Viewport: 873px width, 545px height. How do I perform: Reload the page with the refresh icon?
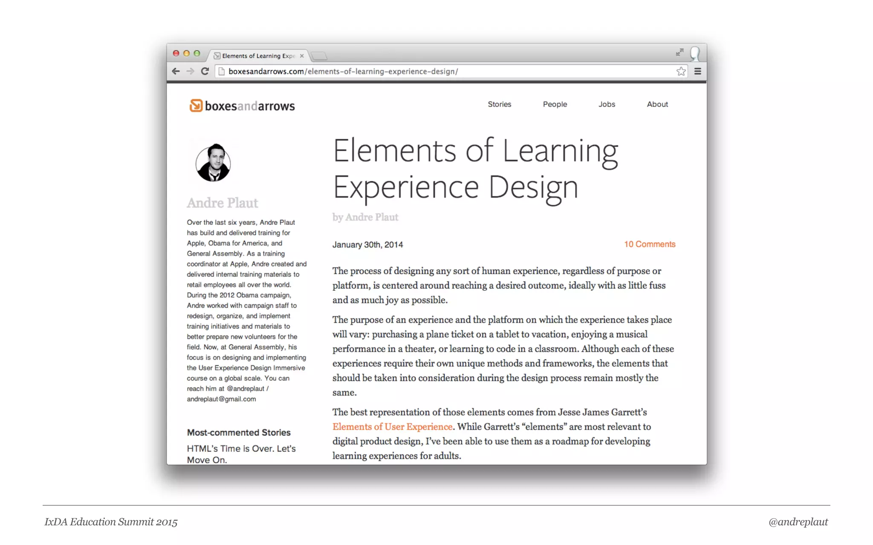coord(205,71)
